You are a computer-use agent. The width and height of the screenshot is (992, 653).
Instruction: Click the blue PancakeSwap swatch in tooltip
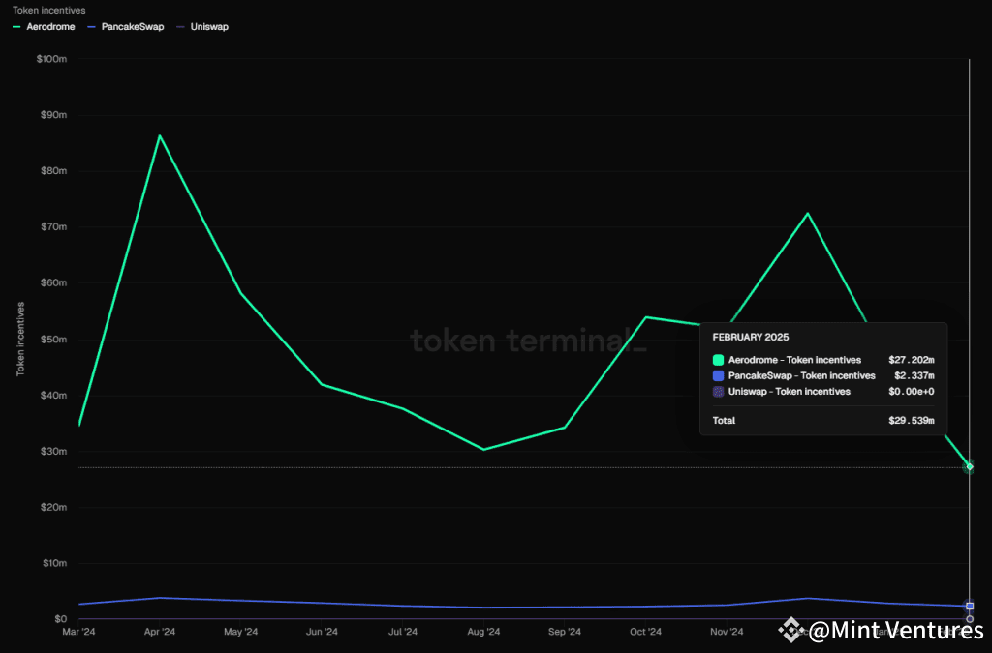pos(718,375)
